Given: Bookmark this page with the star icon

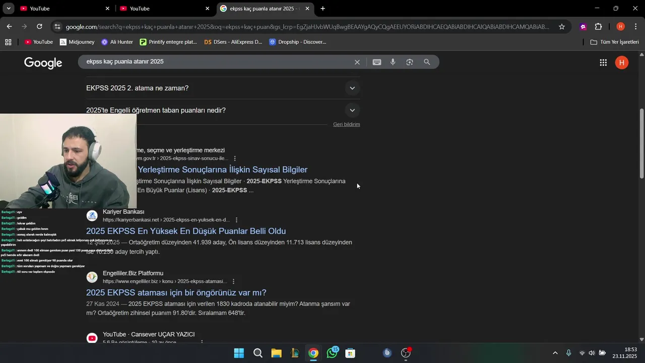Looking at the screenshot, I should [562, 27].
